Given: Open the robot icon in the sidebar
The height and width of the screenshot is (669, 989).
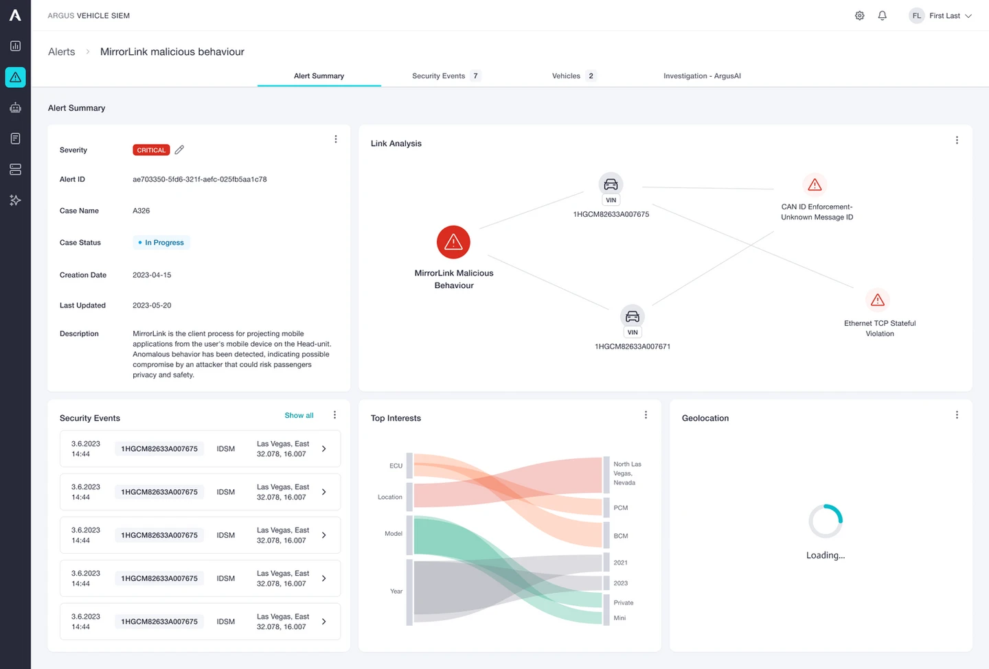Looking at the screenshot, I should click(x=15, y=108).
